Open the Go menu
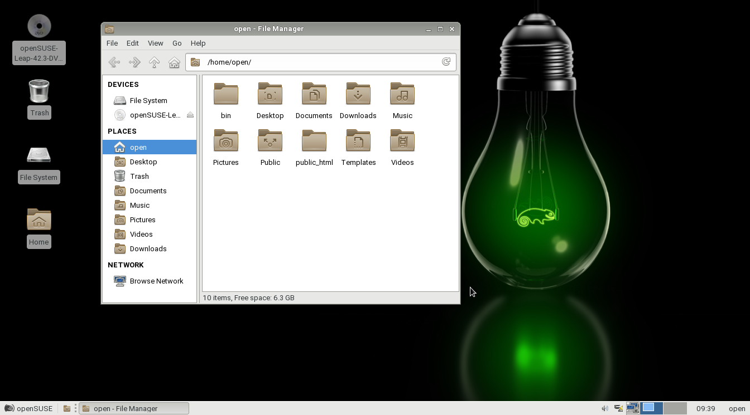This screenshot has height=415, width=750. click(x=177, y=43)
